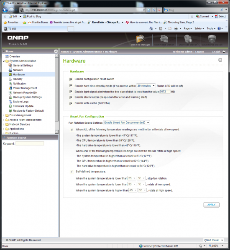Image resolution: width=230 pixels, height=250 pixels.
Task: Open the Edit toolbar menu
Action: (x=15, y=16)
